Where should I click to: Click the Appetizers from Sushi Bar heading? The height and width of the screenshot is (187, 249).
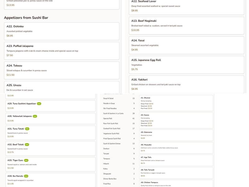[x=26, y=18]
